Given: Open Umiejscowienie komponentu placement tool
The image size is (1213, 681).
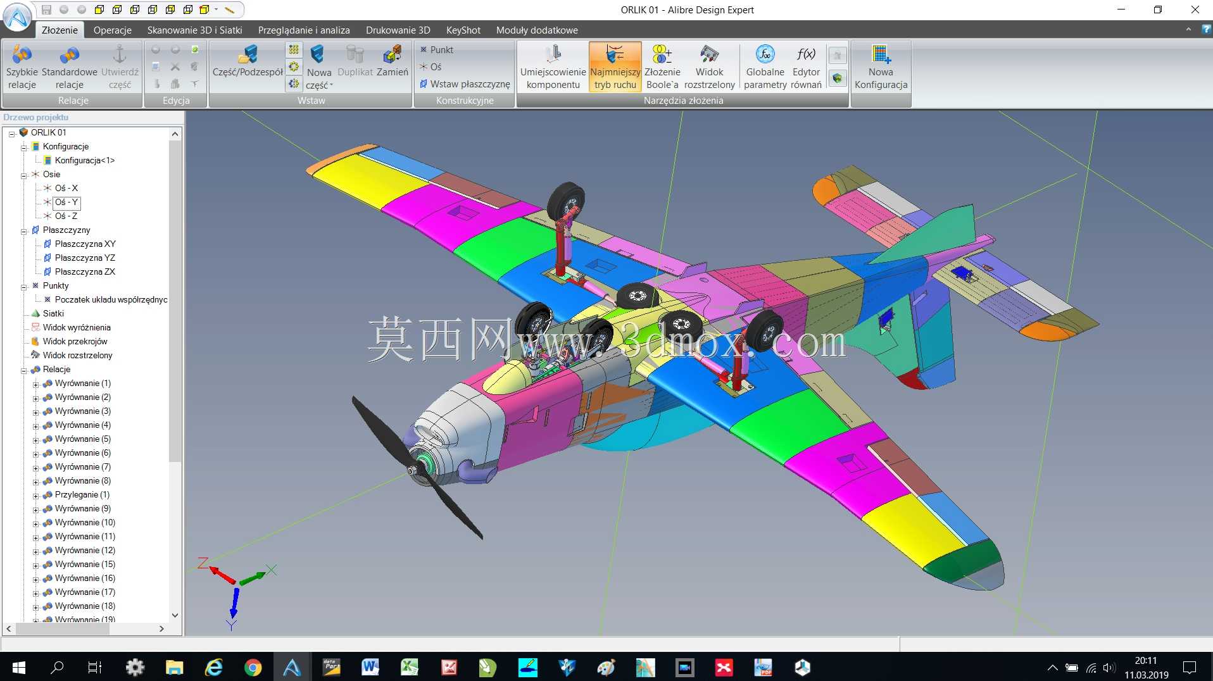Looking at the screenshot, I should coord(553,67).
